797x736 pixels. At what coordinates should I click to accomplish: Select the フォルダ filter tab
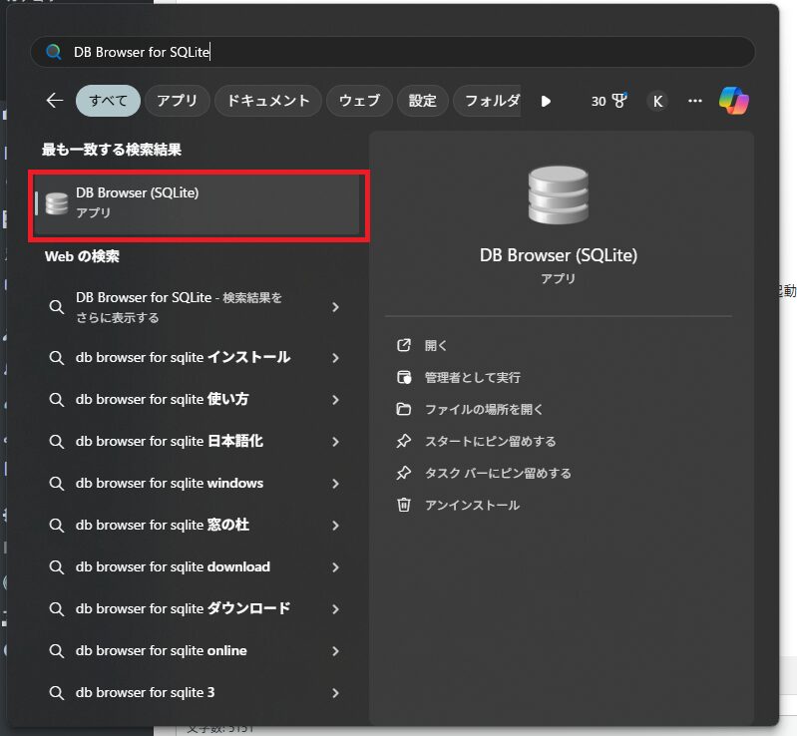click(x=487, y=101)
